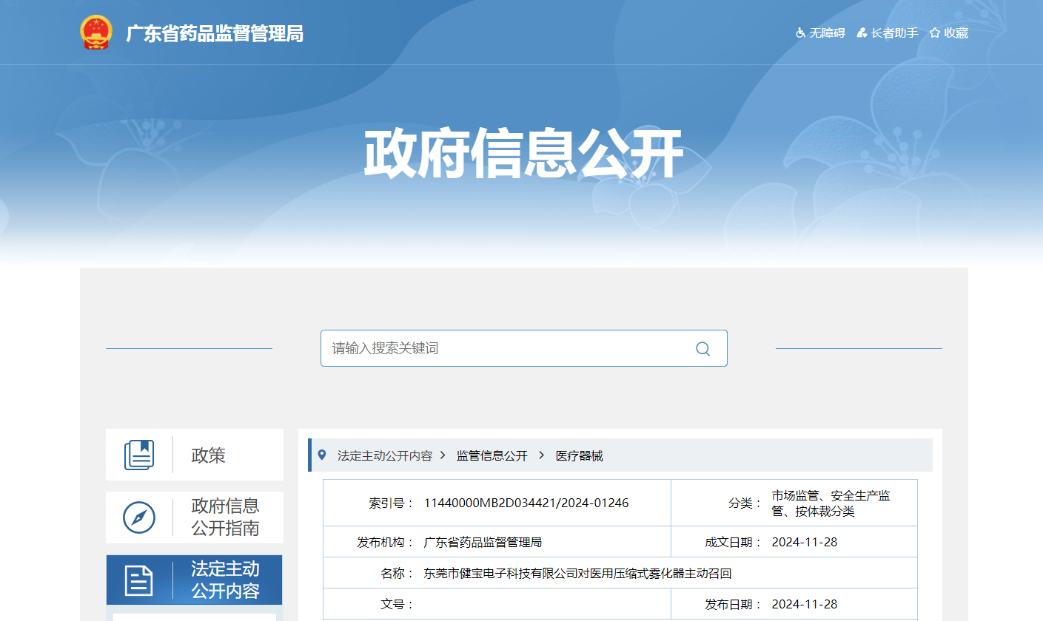This screenshot has width=1043, height=621.
Task: Select the highlighted 法定主动公开内容 sidebar label
Action: point(226,580)
